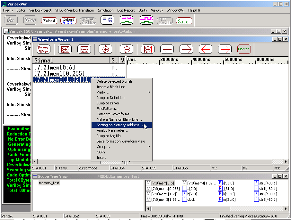Click Insert at the context menu bottom
291x220 pixels.
tap(122, 158)
